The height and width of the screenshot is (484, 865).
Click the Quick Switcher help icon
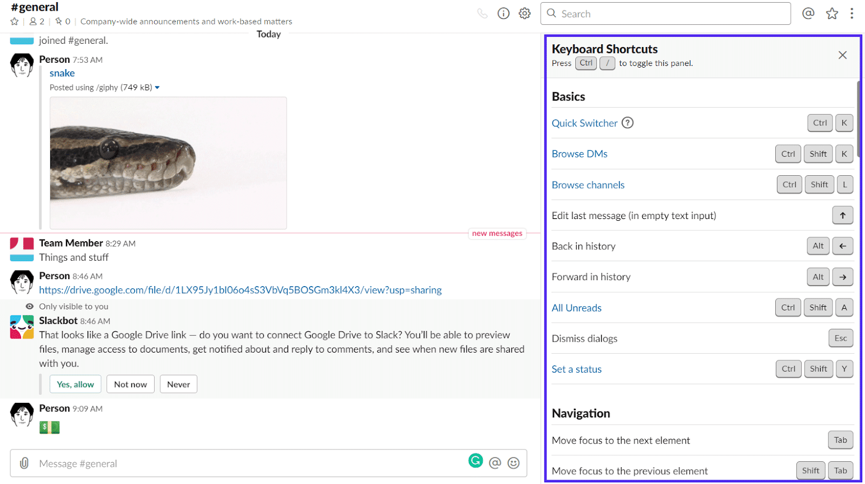pyautogui.click(x=627, y=123)
